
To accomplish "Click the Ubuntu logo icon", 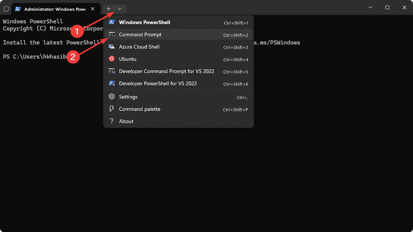I will coord(112,59).
